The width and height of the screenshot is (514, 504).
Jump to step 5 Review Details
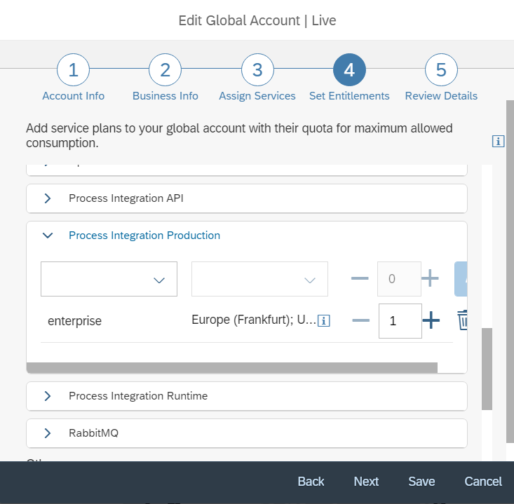[x=441, y=70]
